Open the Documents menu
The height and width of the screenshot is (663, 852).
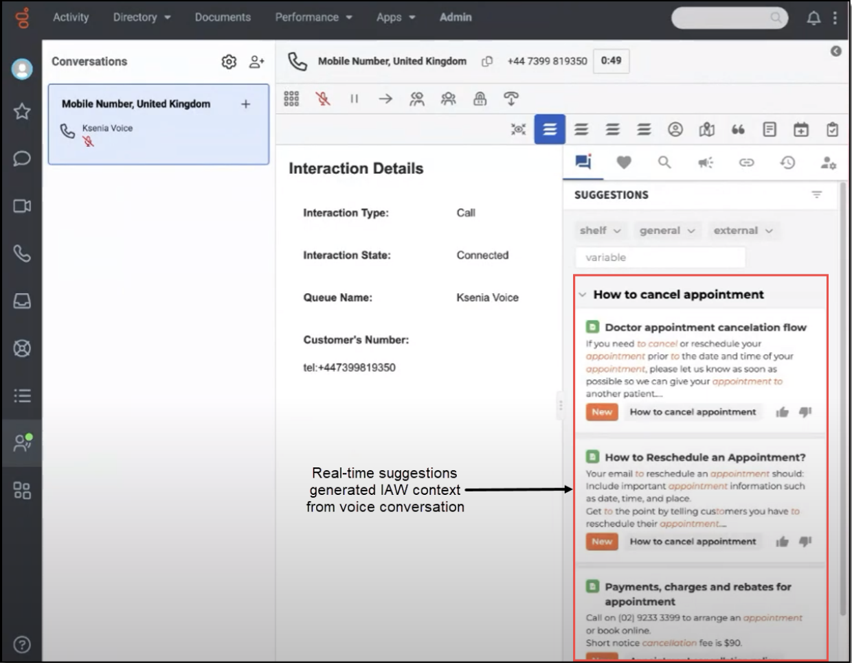pos(223,17)
